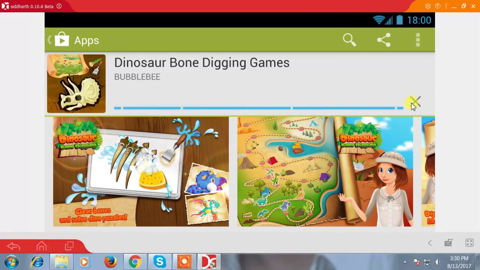Open the emulator keyboard mapping icon
The image size is (480, 270).
(448, 243)
